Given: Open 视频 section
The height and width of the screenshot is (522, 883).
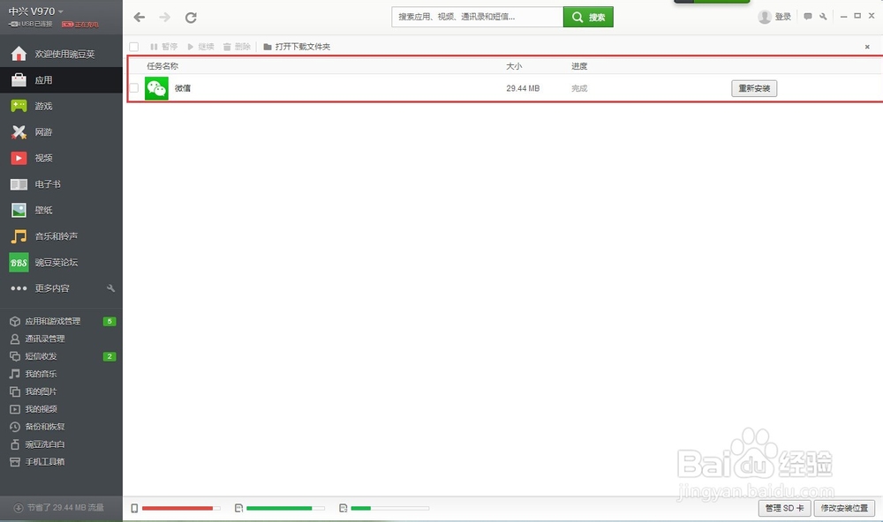Looking at the screenshot, I should pos(62,158).
